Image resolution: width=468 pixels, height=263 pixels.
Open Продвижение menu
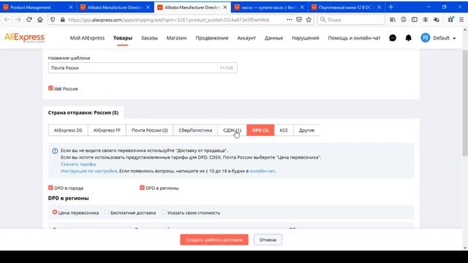point(212,38)
